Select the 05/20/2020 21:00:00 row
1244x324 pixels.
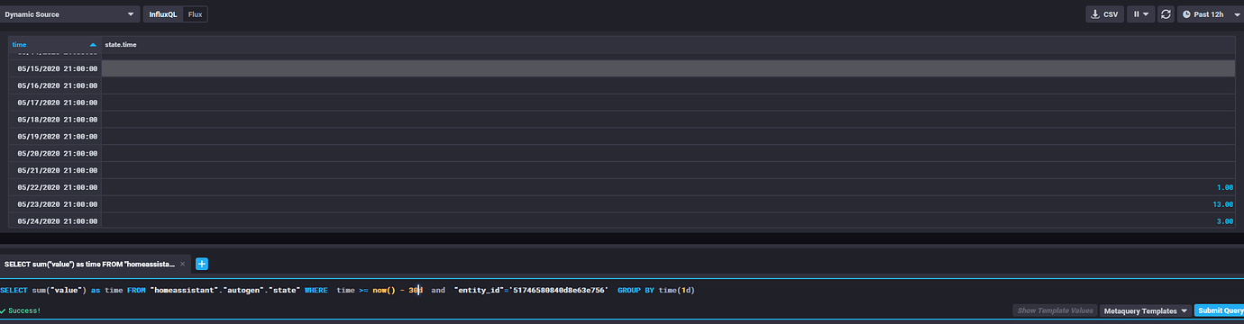pos(622,153)
